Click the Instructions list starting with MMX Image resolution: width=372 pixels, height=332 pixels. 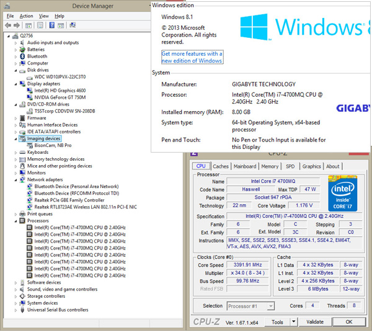click(x=294, y=243)
